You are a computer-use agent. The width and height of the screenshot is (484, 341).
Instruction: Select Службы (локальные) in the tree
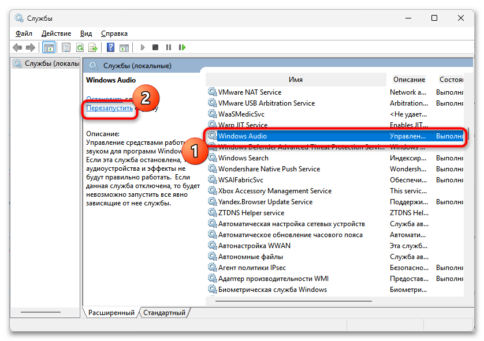coord(46,63)
